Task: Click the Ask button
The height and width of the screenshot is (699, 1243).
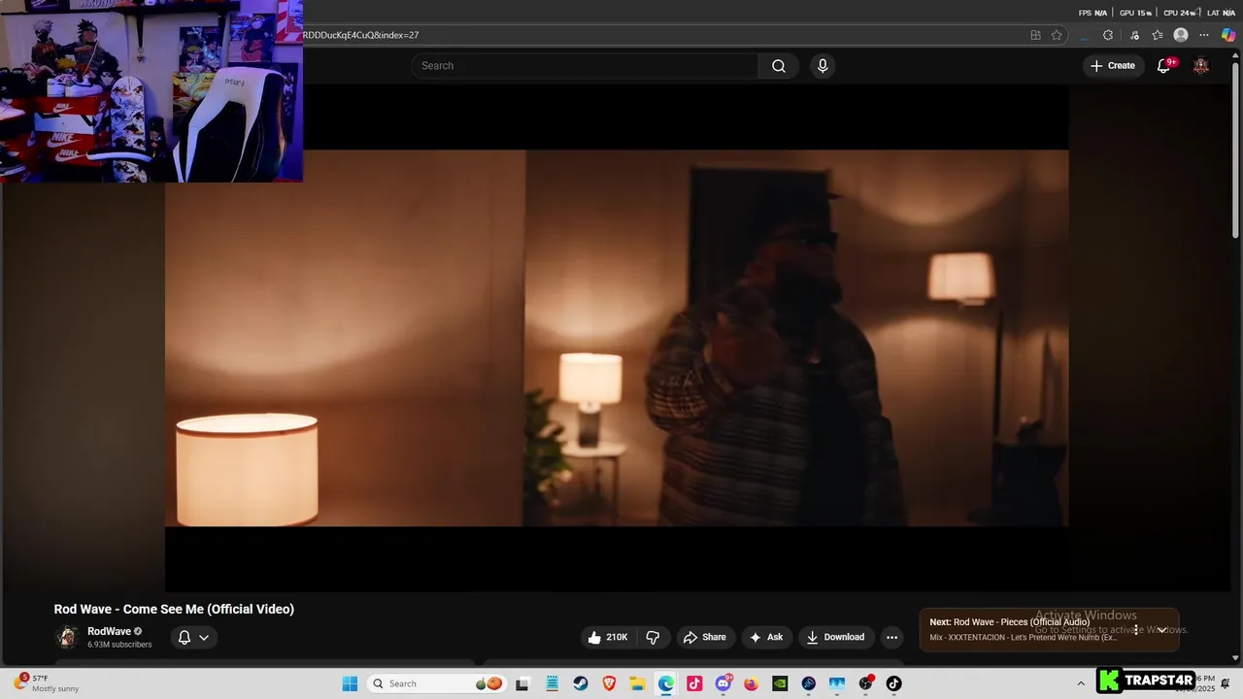Action: 766,638
